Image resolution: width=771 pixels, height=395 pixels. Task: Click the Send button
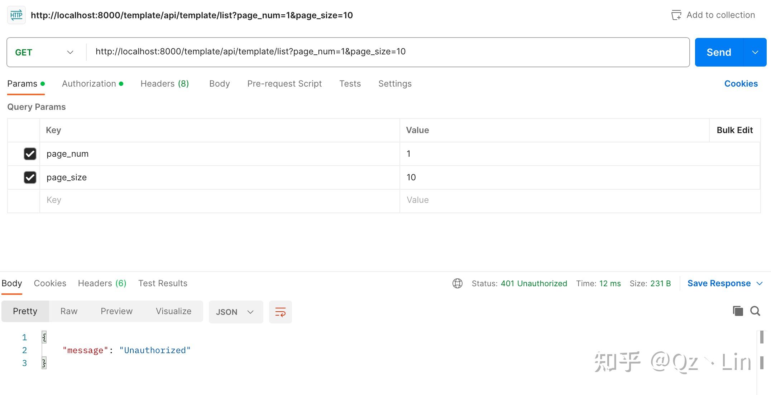718,52
